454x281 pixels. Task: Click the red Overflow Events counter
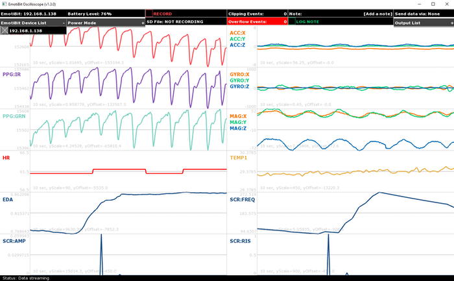pyautogui.click(x=257, y=21)
